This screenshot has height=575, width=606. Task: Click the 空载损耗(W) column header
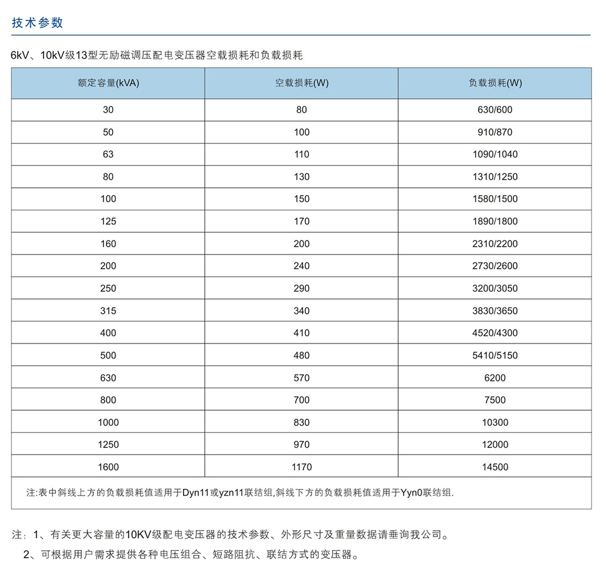(x=301, y=83)
